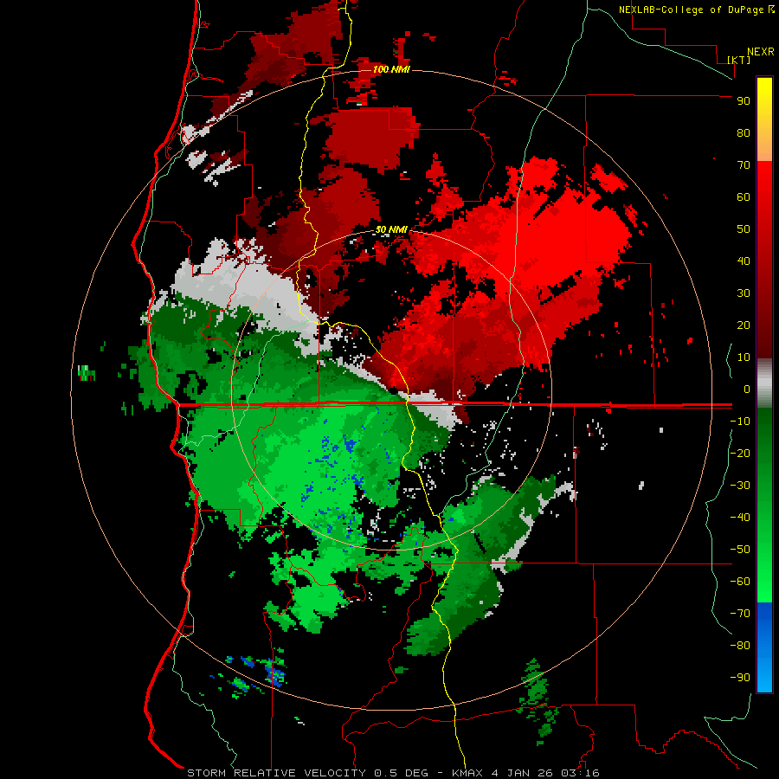Click the 30 value on the velocity scale
This screenshot has width=779, height=779.
click(744, 293)
